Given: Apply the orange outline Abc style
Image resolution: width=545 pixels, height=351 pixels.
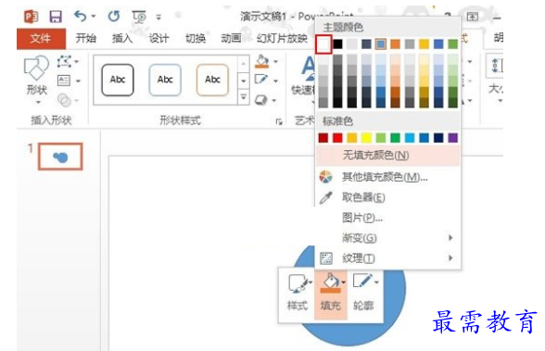Looking at the screenshot, I should point(212,80).
